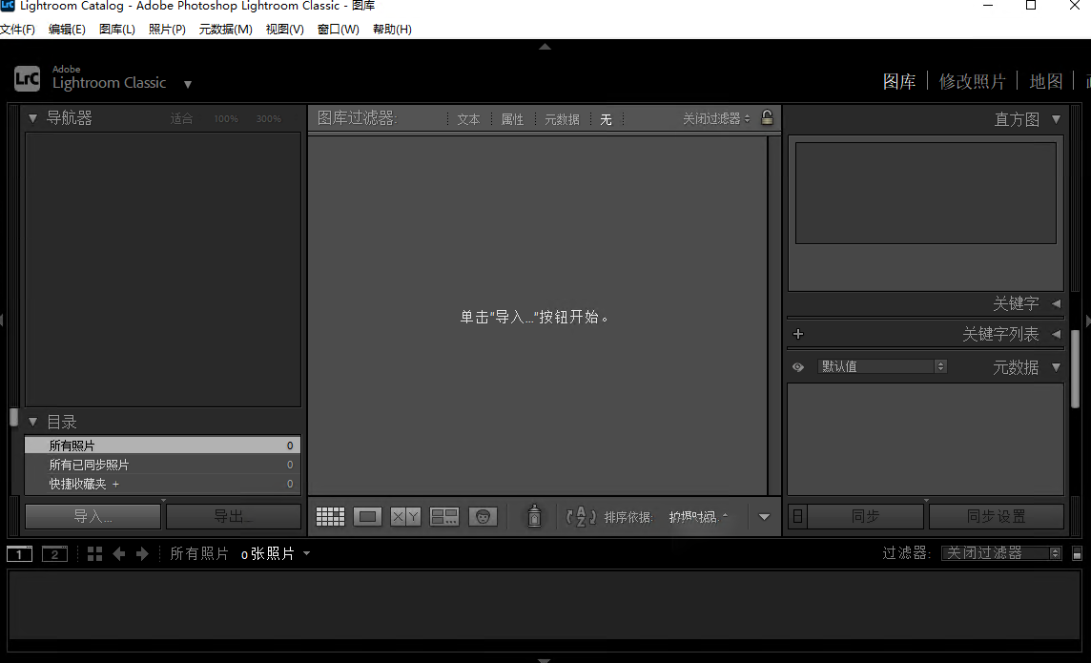Select the 元数据 filter option
The width and height of the screenshot is (1091, 663).
pos(562,119)
